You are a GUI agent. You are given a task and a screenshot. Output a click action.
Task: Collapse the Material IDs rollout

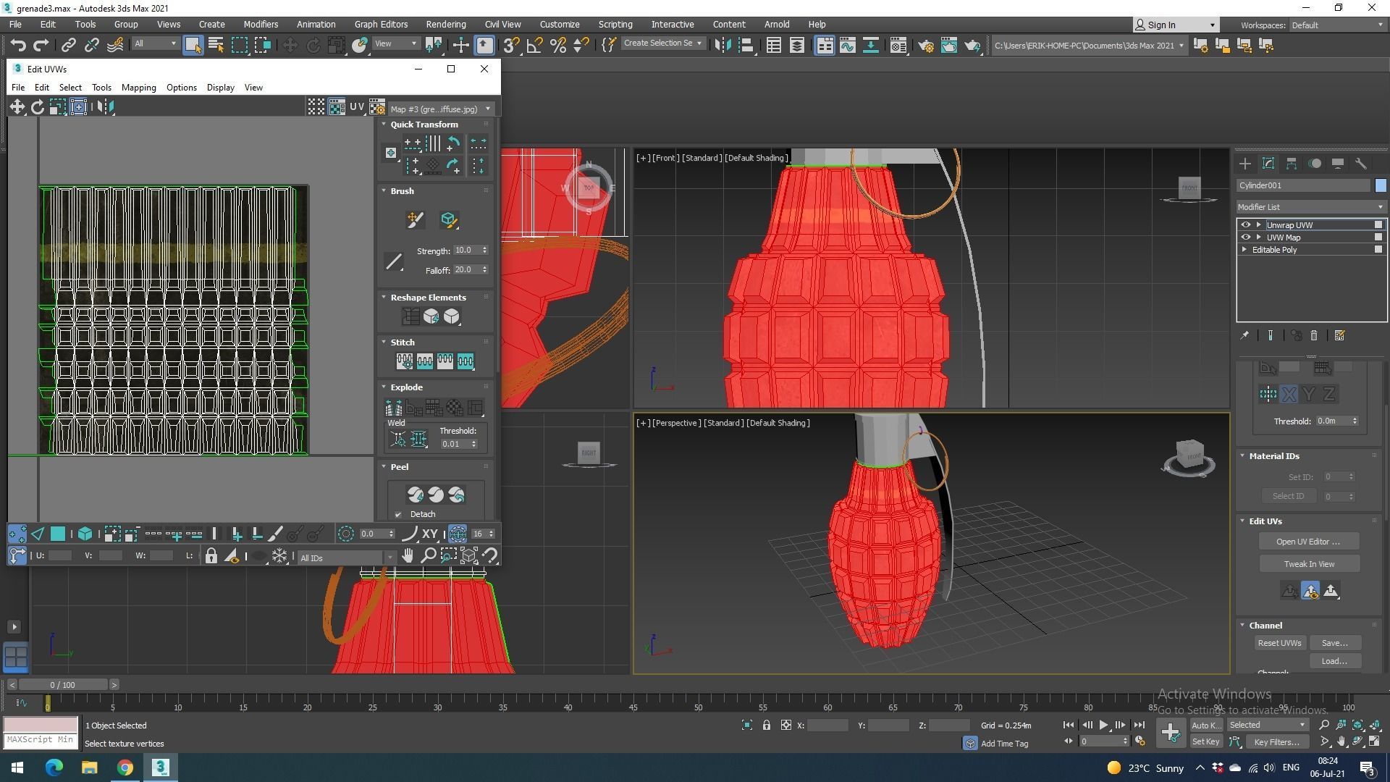pos(1243,456)
